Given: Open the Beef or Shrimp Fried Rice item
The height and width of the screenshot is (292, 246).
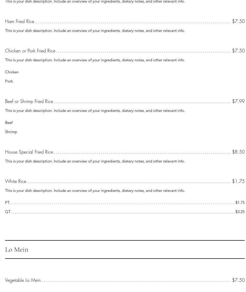Looking at the screenshot, I should click(29, 101).
